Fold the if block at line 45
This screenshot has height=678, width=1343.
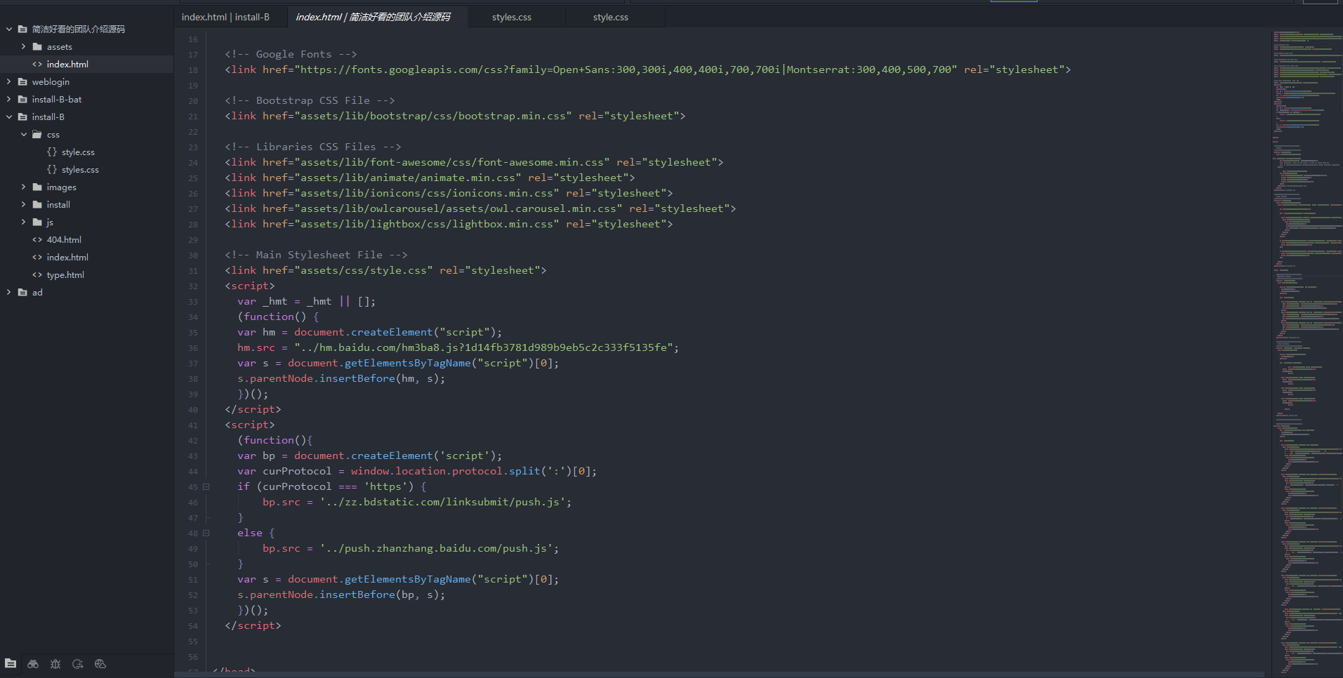[x=206, y=486]
